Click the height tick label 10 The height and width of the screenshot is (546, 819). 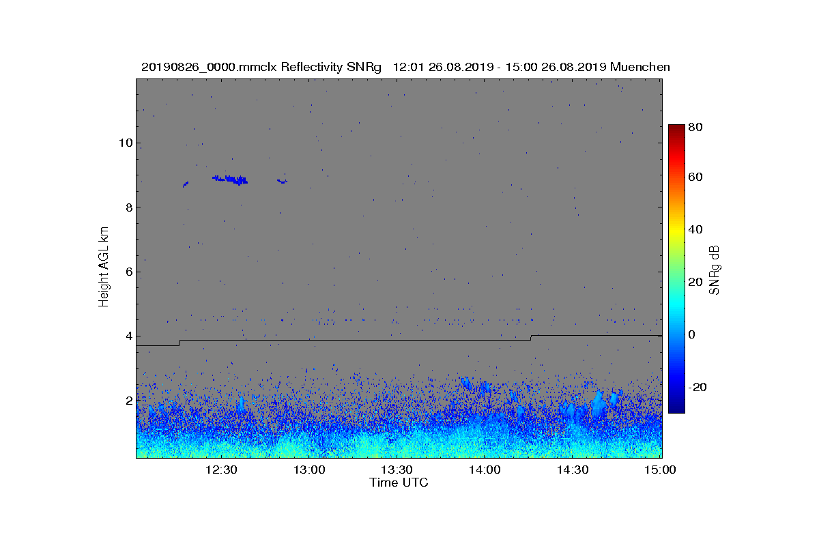(124, 143)
